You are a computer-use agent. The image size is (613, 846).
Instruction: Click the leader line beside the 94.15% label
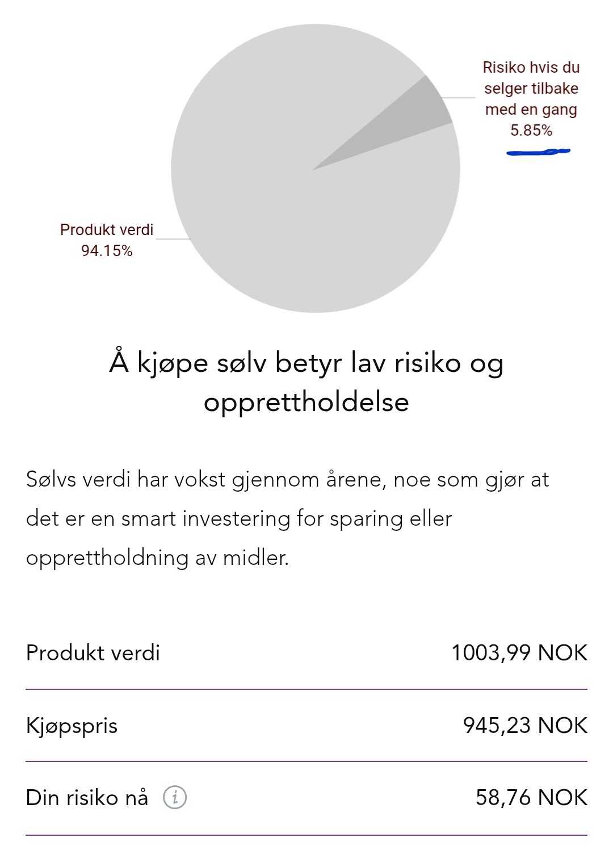(172, 239)
